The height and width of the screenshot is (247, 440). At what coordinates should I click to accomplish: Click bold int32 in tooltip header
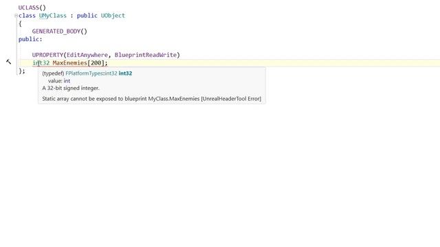click(x=125, y=73)
